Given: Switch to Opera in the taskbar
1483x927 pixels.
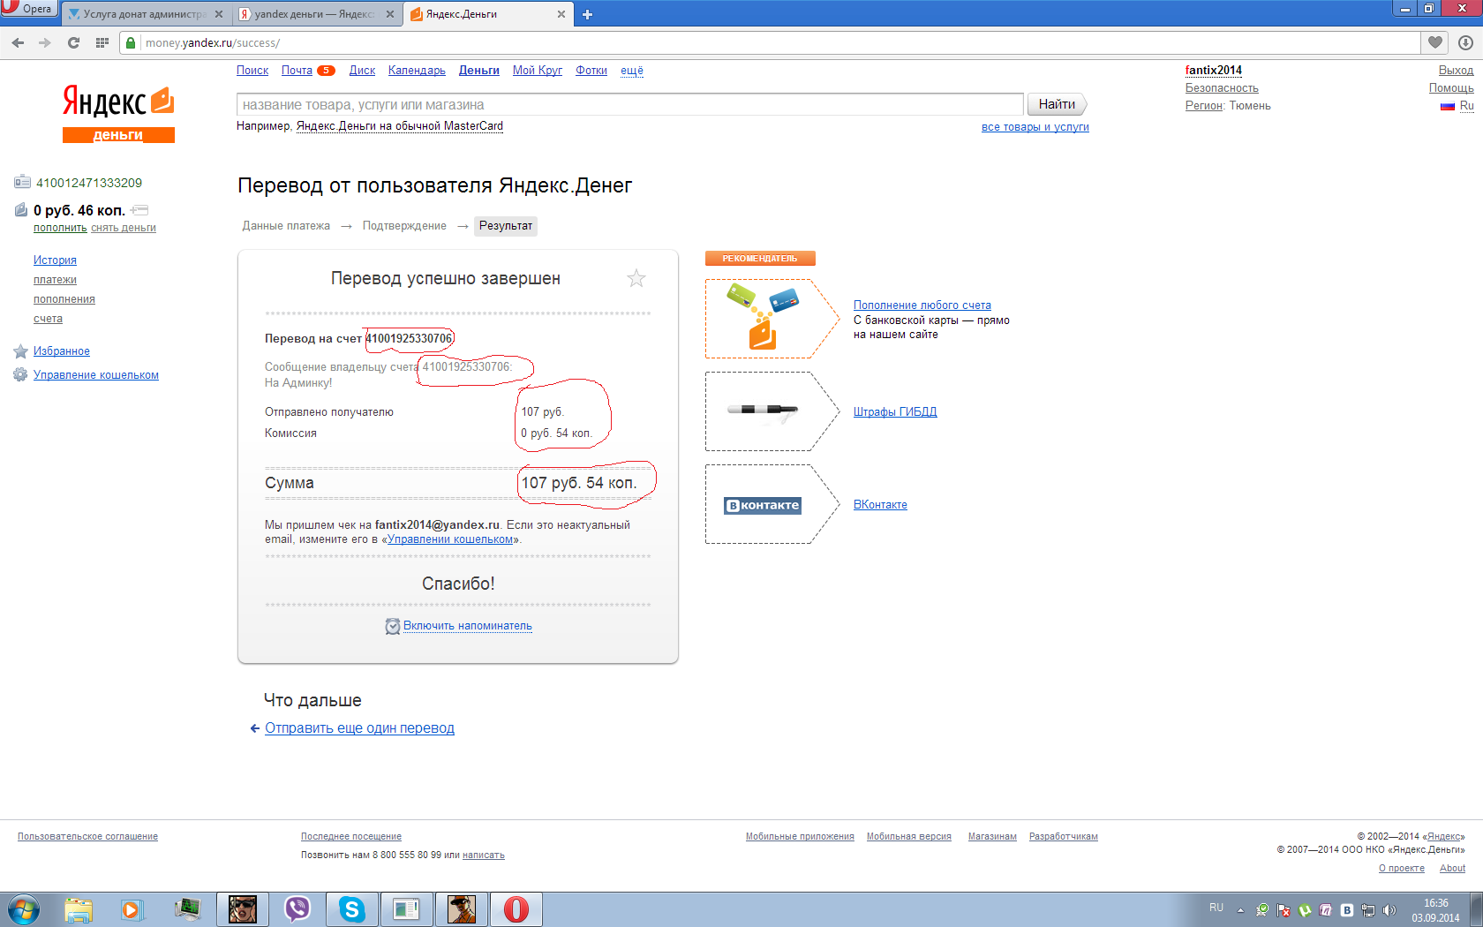Looking at the screenshot, I should [x=516, y=908].
